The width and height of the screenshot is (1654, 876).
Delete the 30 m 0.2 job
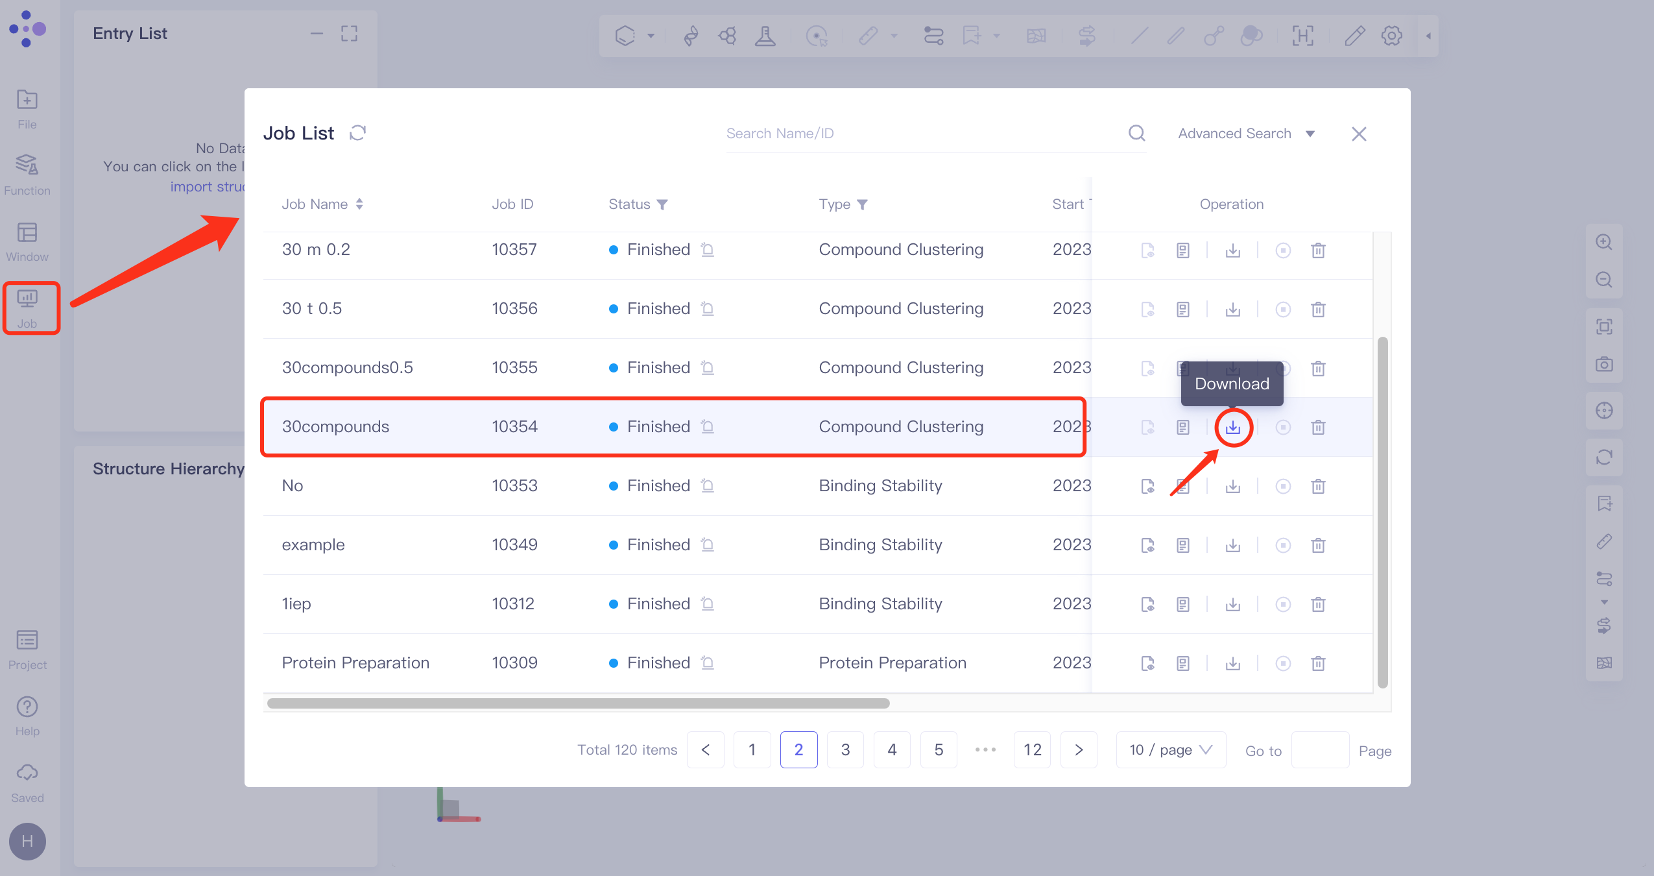[1317, 250]
